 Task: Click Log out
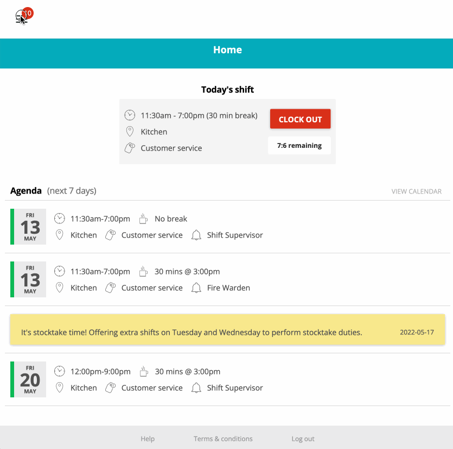pyautogui.click(x=302, y=439)
